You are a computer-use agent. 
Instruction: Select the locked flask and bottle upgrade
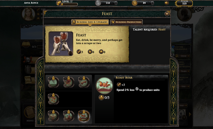pyautogui.click(x=69, y=116)
